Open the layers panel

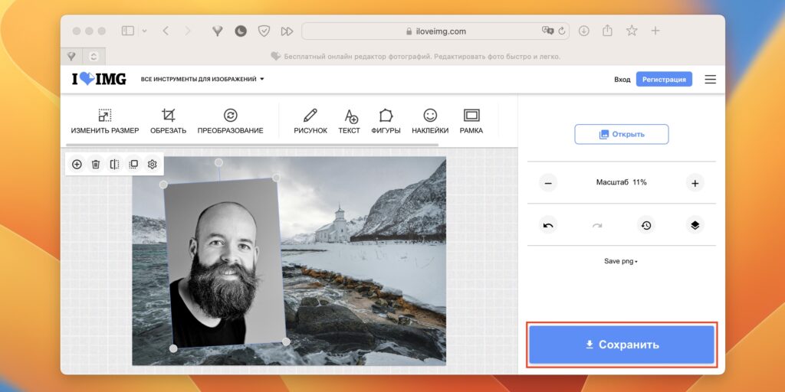[695, 226]
